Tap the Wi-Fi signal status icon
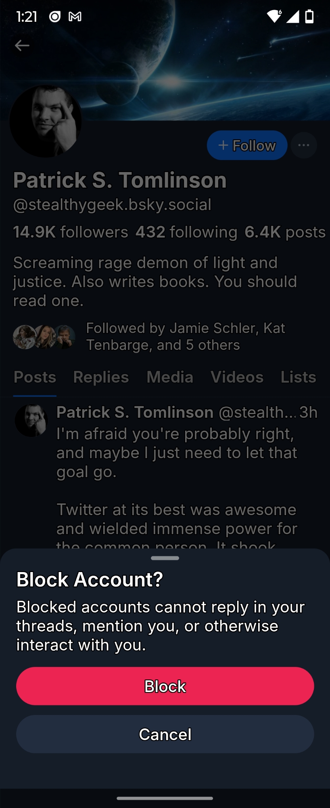The image size is (330, 808). pos(274,17)
